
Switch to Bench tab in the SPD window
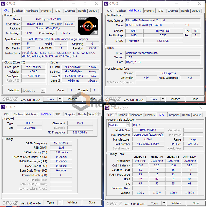click(x=186, y=115)
